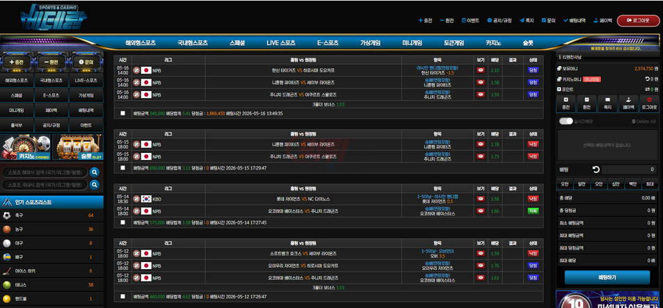Screen dimensions: 663x308
Task: Focus the 스포츠 해외식 검색 input field
Action: click(45, 172)
